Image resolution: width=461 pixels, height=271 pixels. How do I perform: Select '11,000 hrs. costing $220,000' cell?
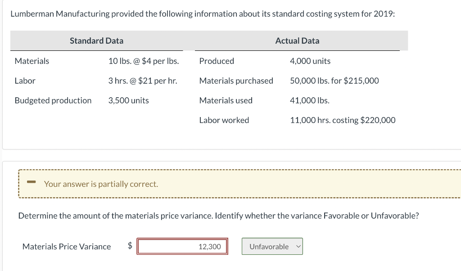click(343, 120)
